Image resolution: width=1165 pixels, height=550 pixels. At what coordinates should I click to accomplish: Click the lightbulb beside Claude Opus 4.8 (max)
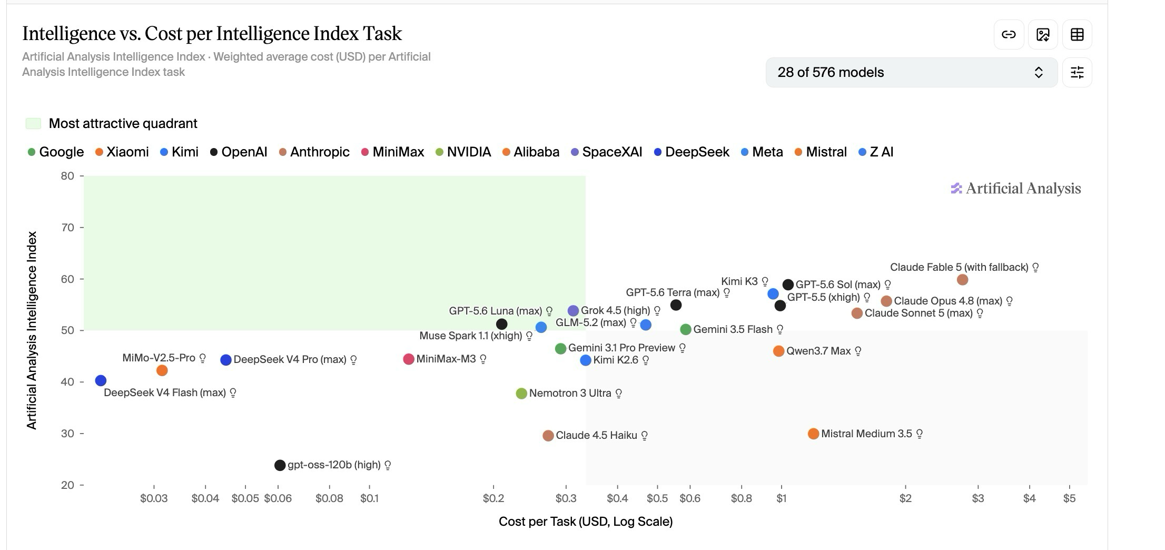tap(1010, 301)
